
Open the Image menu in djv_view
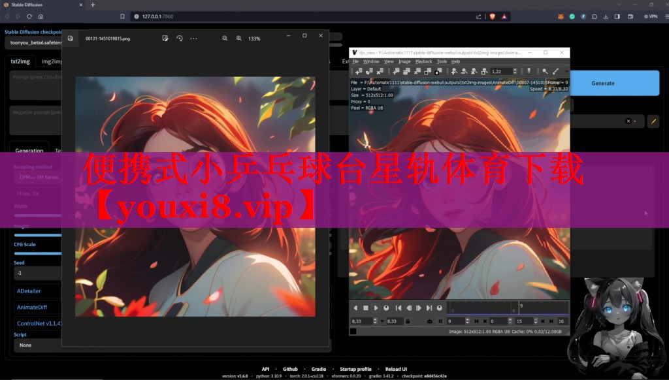pos(404,61)
